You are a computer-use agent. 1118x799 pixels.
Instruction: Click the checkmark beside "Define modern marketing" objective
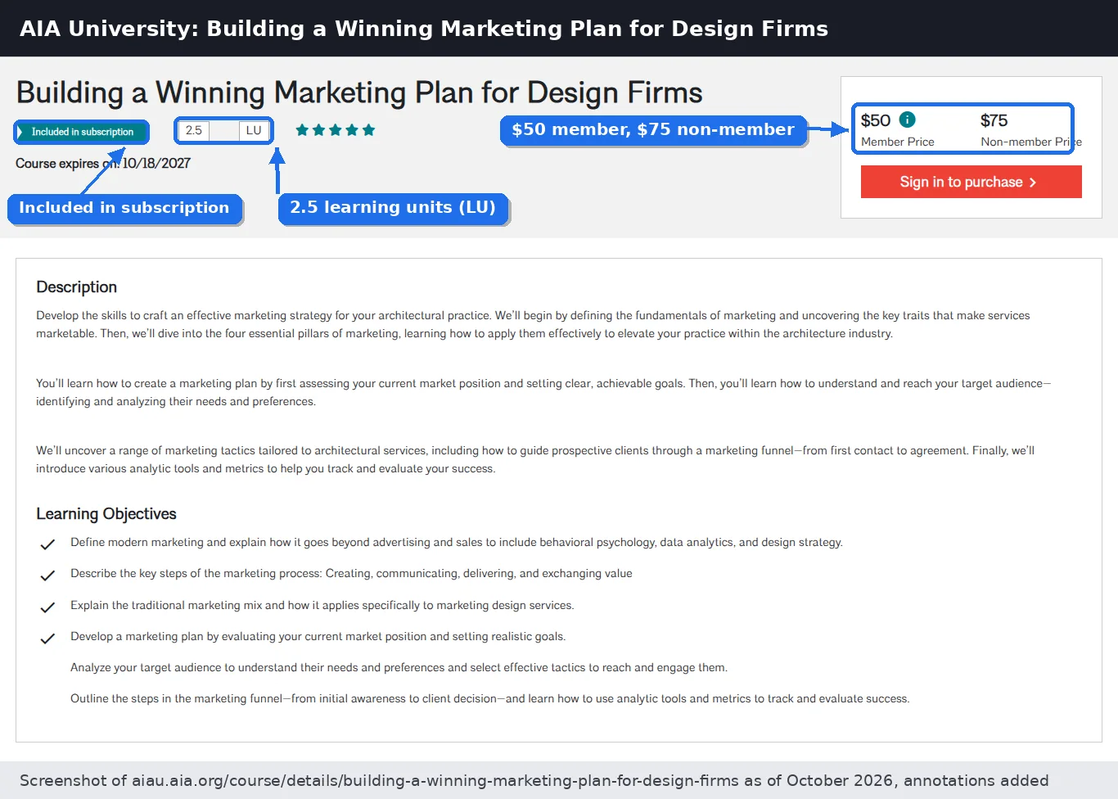click(x=47, y=544)
